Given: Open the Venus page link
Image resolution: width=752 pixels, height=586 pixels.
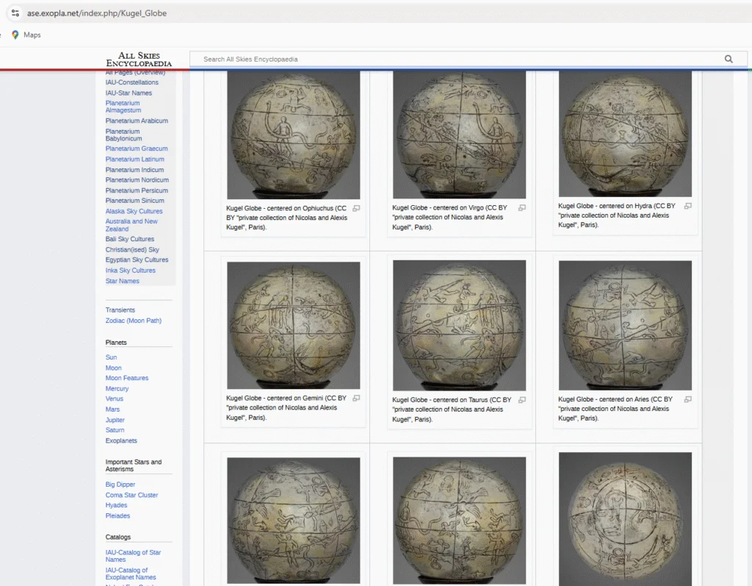Looking at the screenshot, I should [115, 399].
